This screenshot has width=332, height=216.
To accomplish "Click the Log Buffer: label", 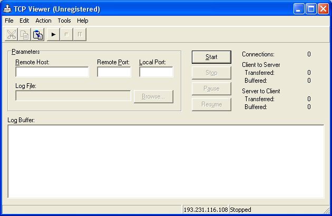I will (x=21, y=120).
